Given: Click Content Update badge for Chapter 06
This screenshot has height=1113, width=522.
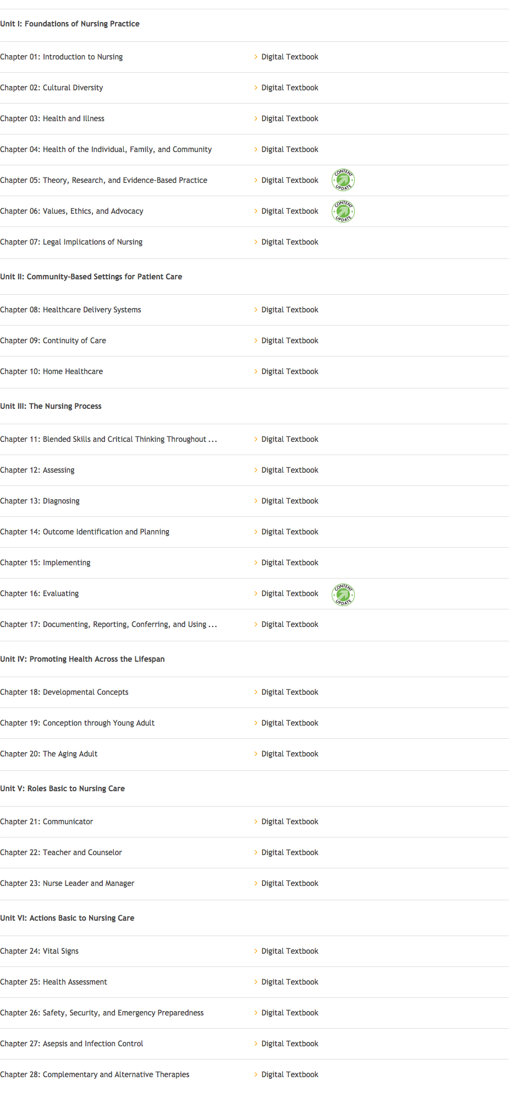Looking at the screenshot, I should coord(343,211).
